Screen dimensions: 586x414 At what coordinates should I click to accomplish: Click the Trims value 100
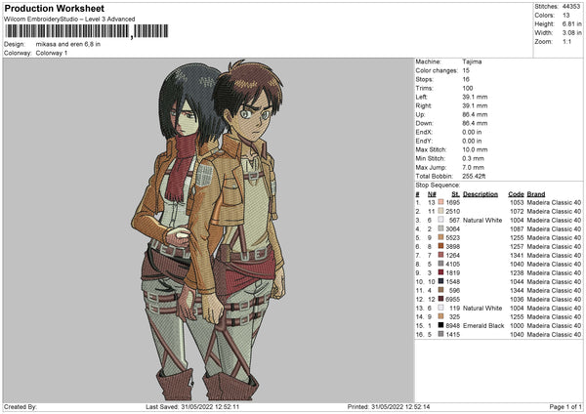point(468,88)
